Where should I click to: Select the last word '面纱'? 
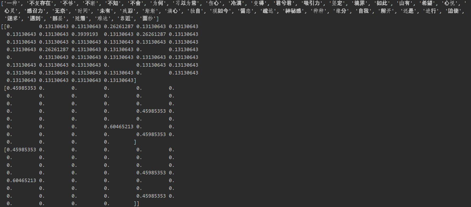(x=148, y=18)
